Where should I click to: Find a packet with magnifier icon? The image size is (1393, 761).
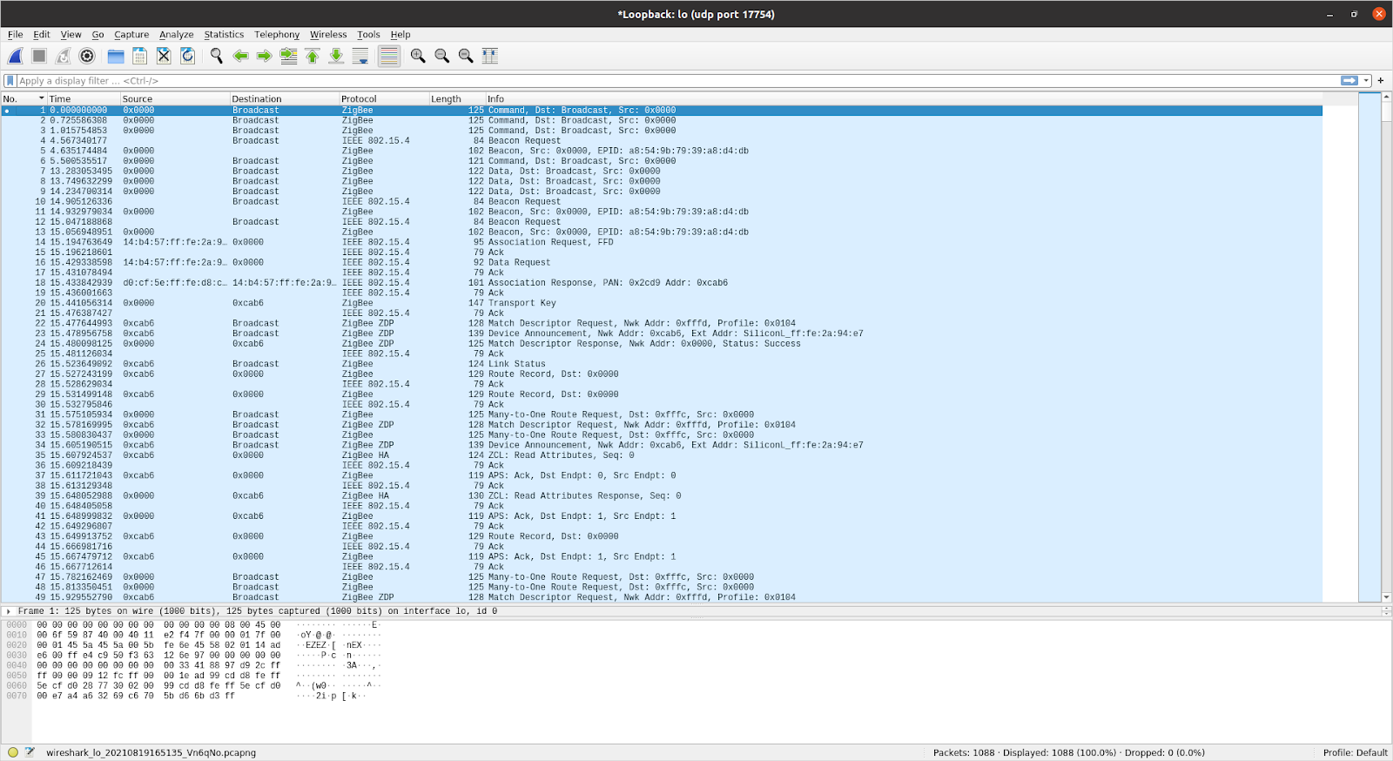(217, 56)
